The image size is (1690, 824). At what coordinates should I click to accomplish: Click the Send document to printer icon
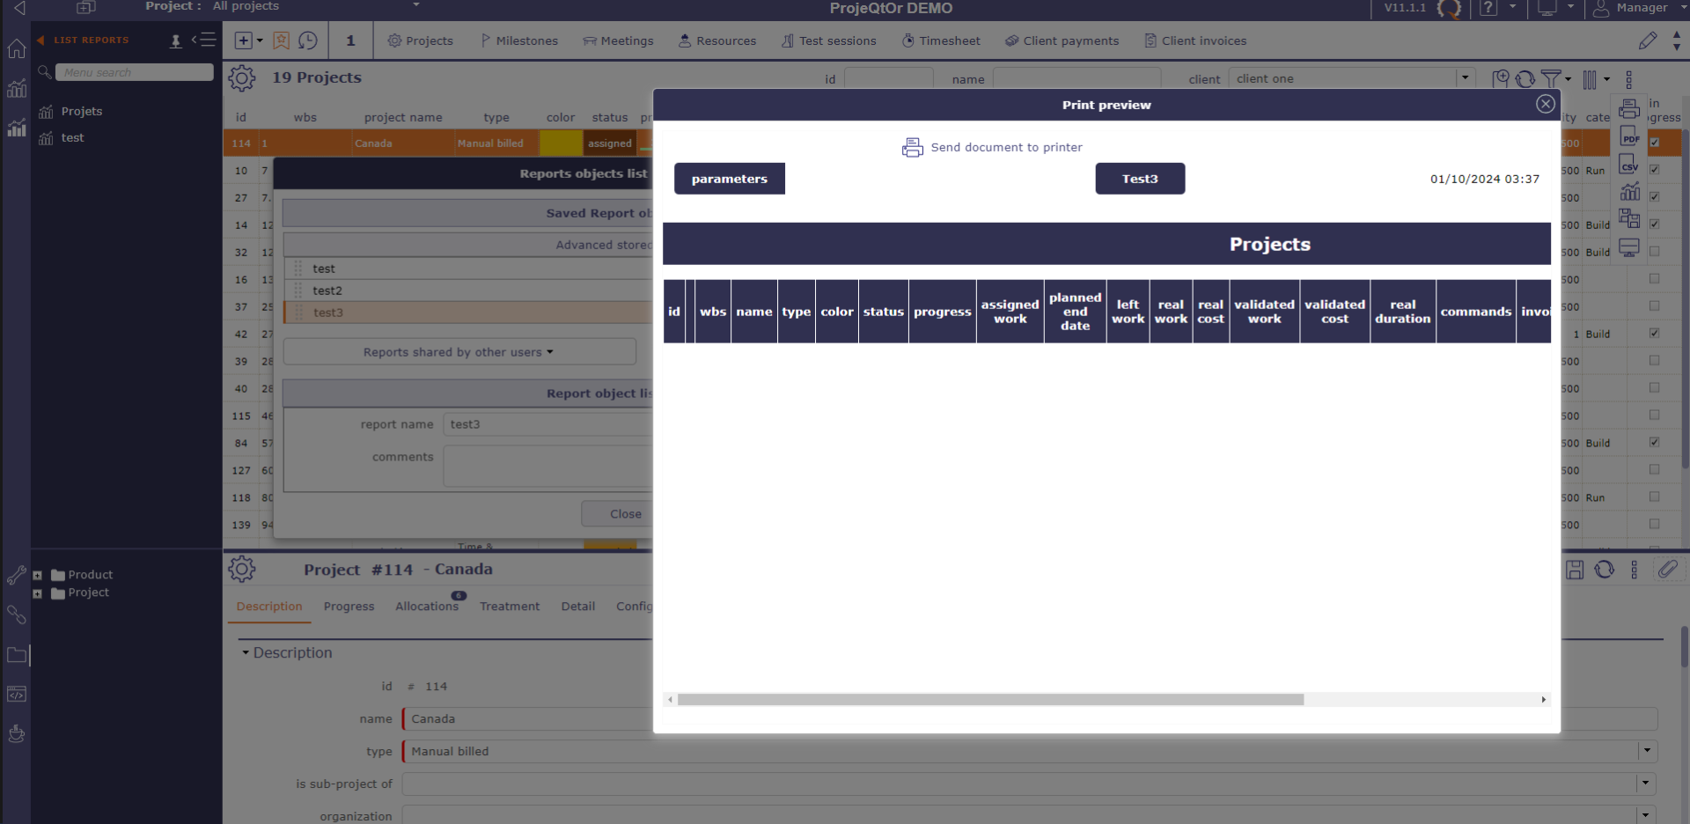(x=912, y=147)
